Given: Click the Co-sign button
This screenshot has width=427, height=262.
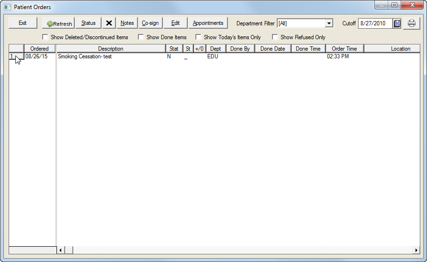Looking at the screenshot, I should (x=150, y=23).
